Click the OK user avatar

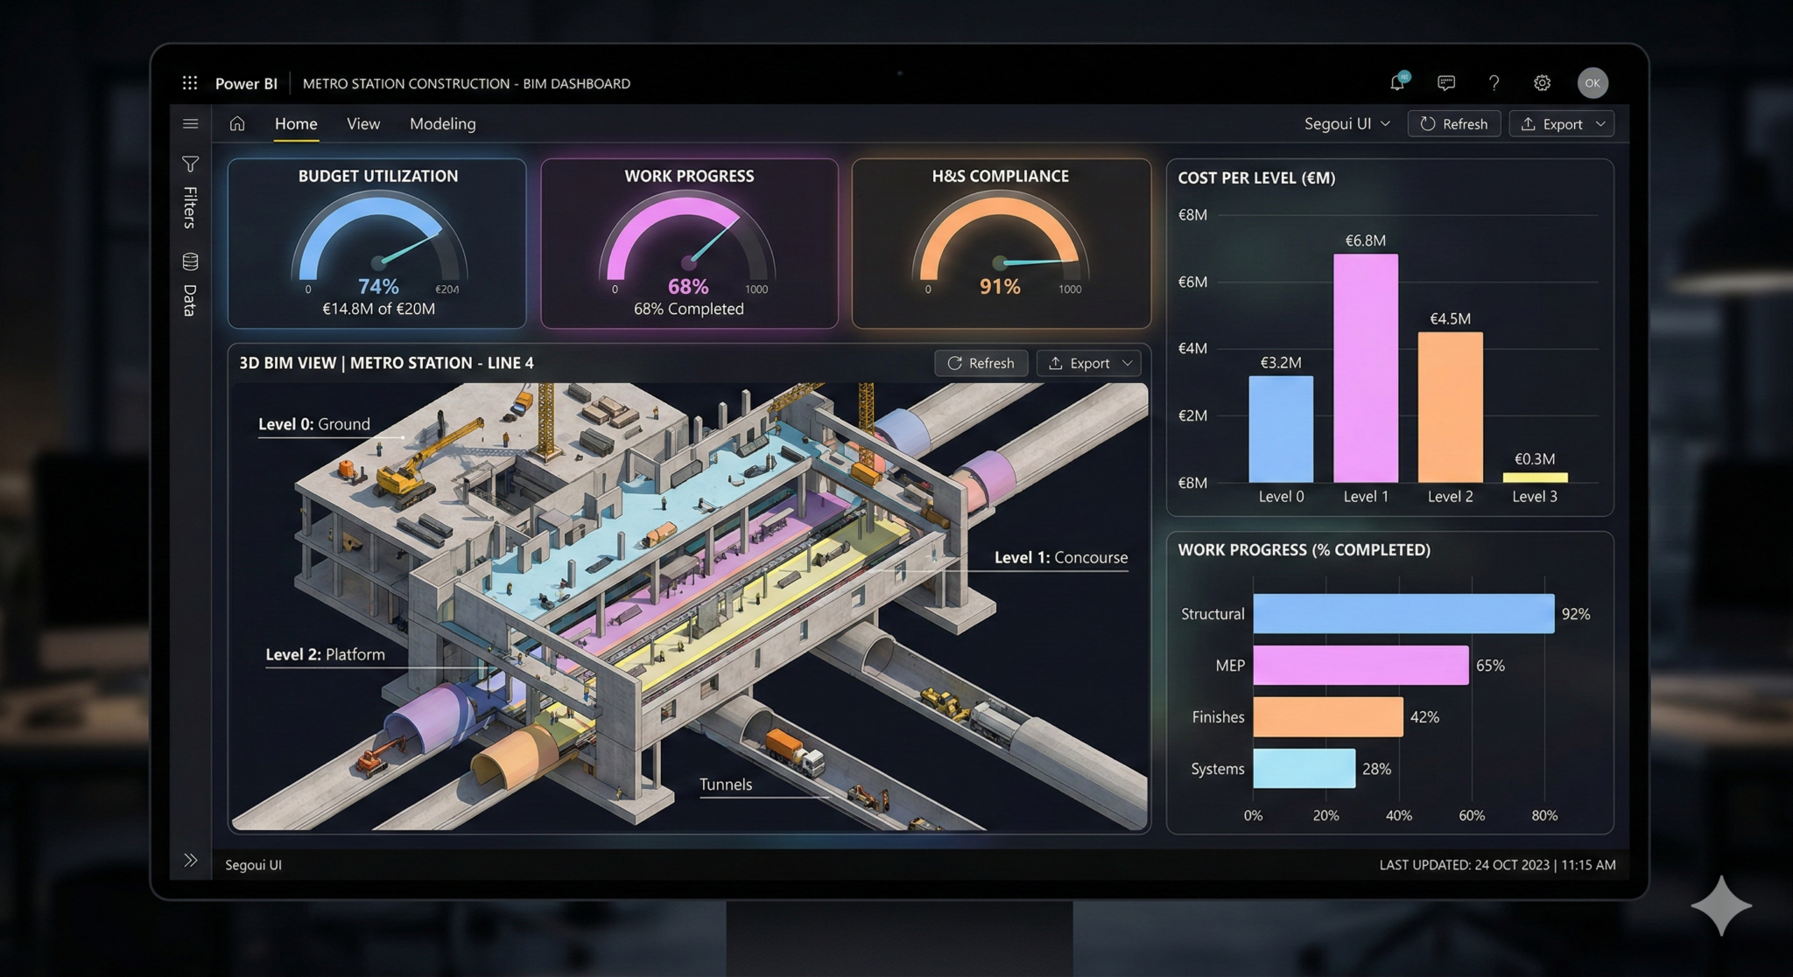[1592, 83]
